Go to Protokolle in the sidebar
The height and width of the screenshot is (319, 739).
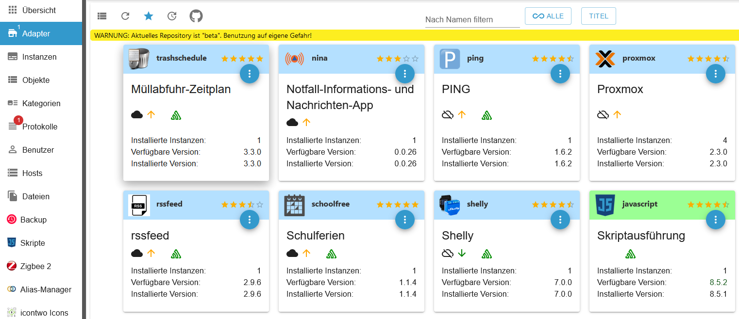click(40, 127)
